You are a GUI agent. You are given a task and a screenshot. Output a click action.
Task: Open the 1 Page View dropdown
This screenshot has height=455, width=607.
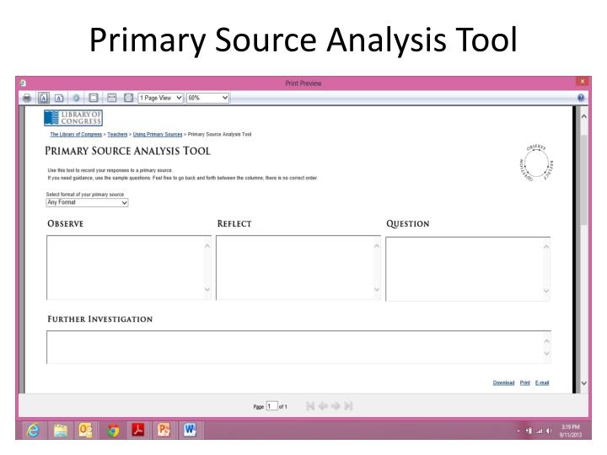161,98
